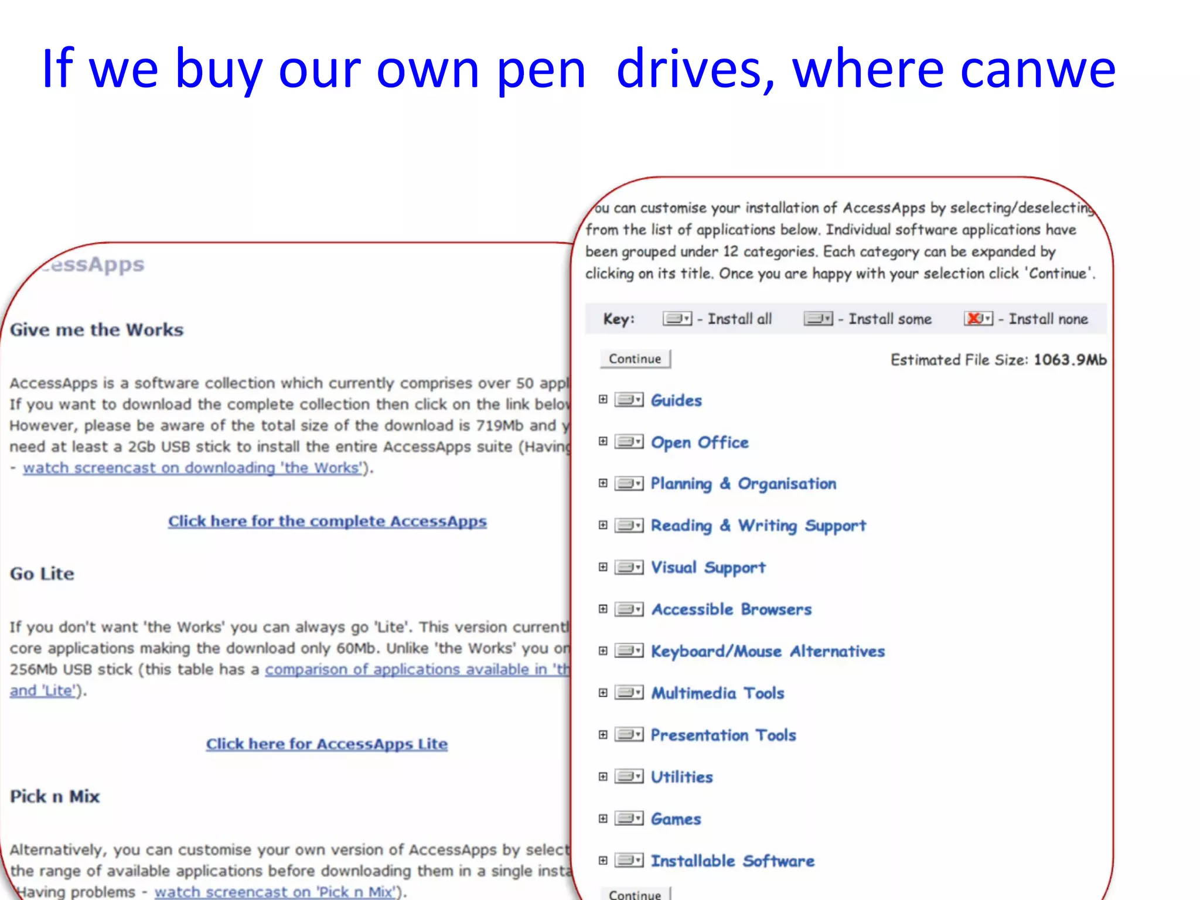Open Reading & Writing Support category title

[x=758, y=526]
